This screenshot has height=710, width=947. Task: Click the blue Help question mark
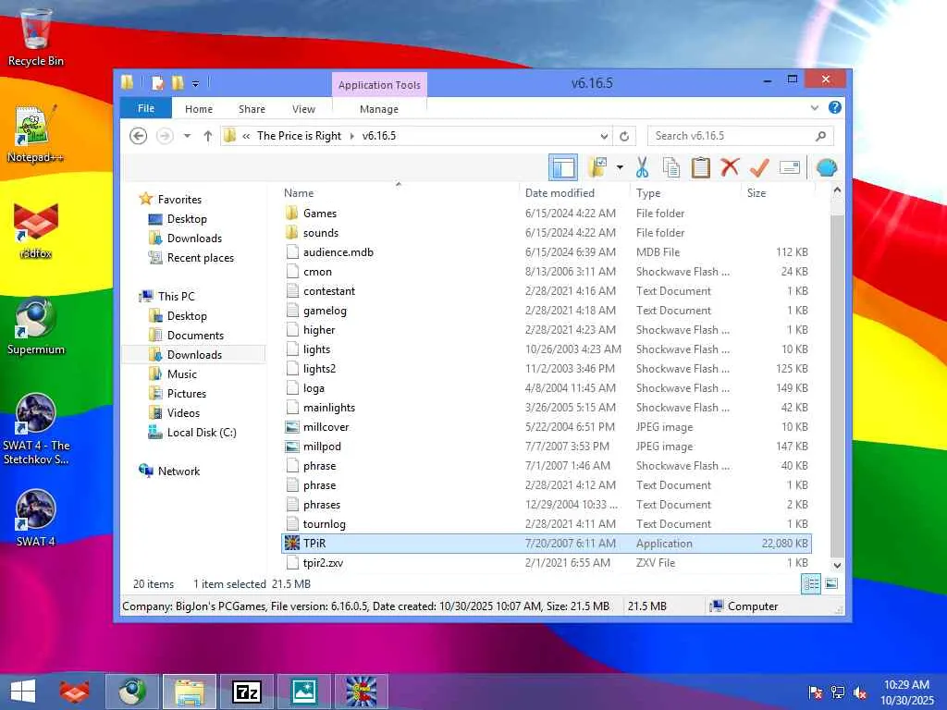click(835, 107)
